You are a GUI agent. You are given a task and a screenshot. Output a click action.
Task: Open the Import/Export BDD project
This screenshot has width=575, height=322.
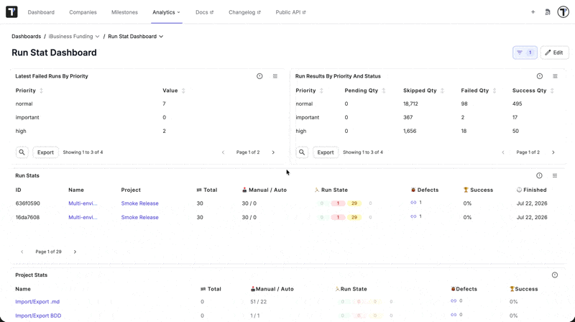coord(38,316)
